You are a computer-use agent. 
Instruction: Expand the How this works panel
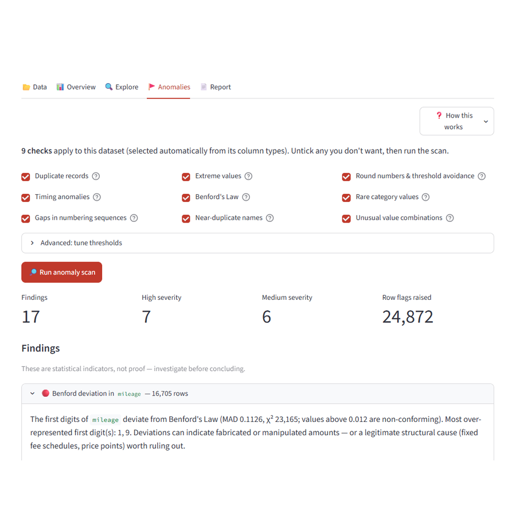457,121
